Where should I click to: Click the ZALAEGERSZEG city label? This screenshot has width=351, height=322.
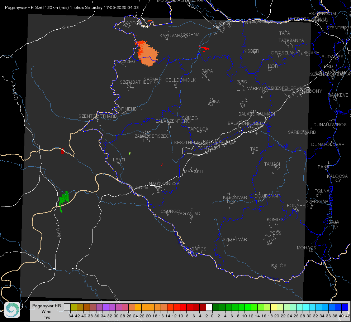click(x=152, y=136)
